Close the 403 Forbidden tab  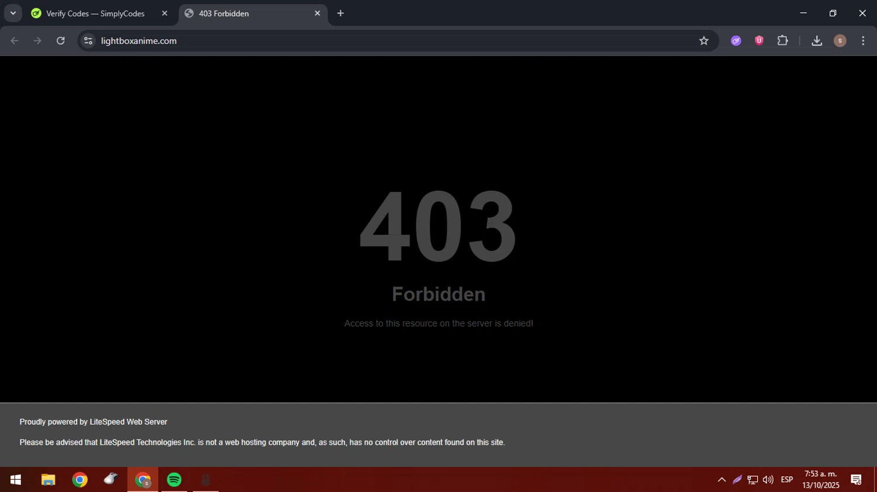(x=317, y=13)
